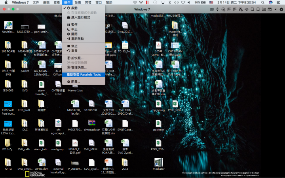Click the Siri icon in menu bar

(271, 2)
